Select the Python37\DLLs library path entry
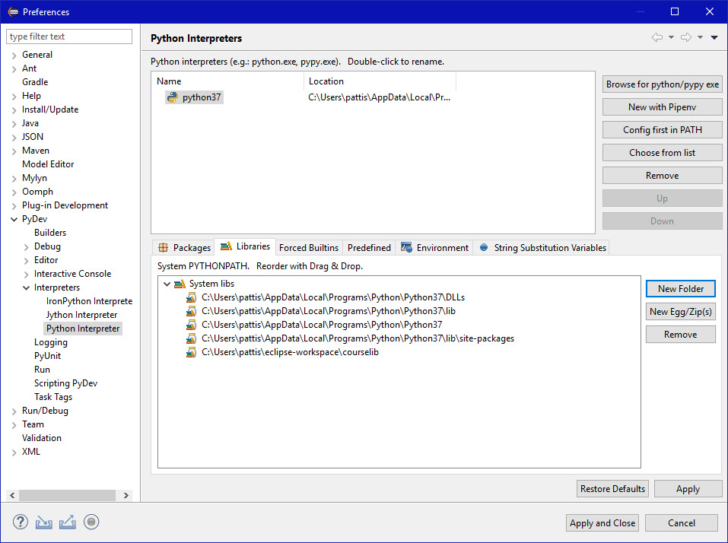 click(x=332, y=297)
